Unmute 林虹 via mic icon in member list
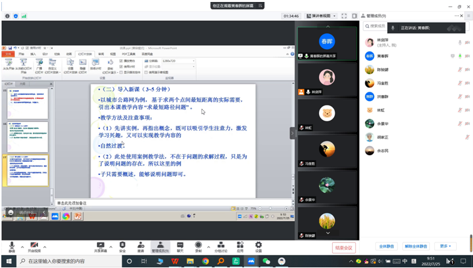 click(460, 110)
